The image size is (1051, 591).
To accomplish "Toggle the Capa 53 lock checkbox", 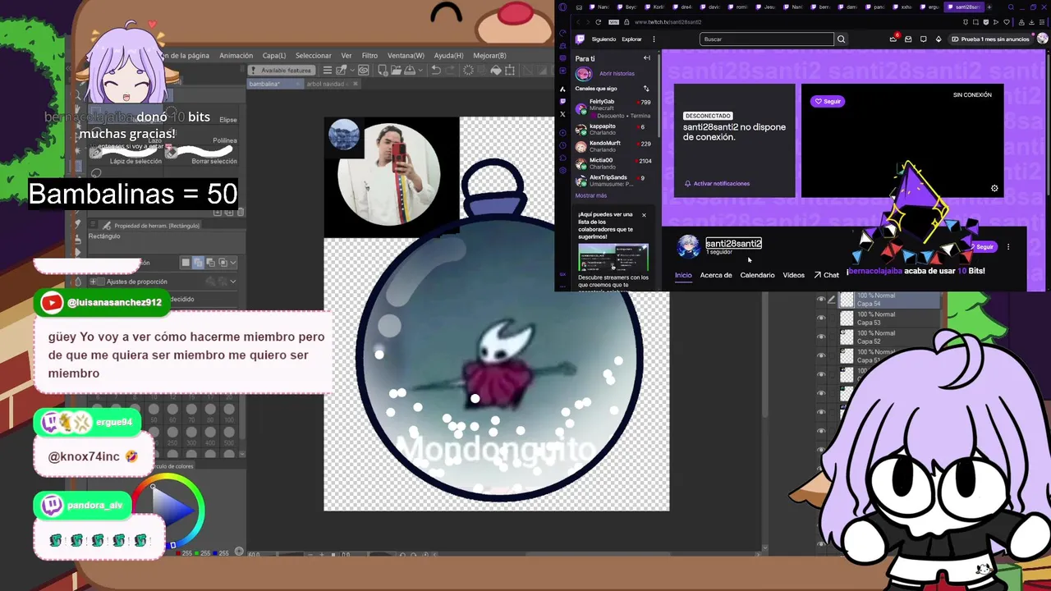I will coord(832,318).
